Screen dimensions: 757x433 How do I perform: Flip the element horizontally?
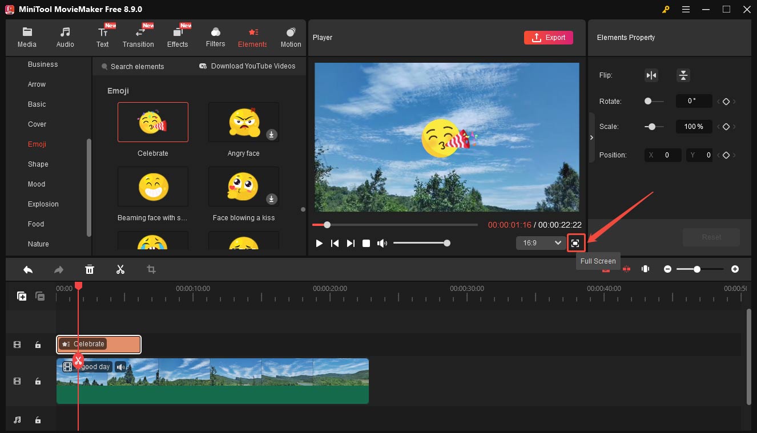[651, 75]
